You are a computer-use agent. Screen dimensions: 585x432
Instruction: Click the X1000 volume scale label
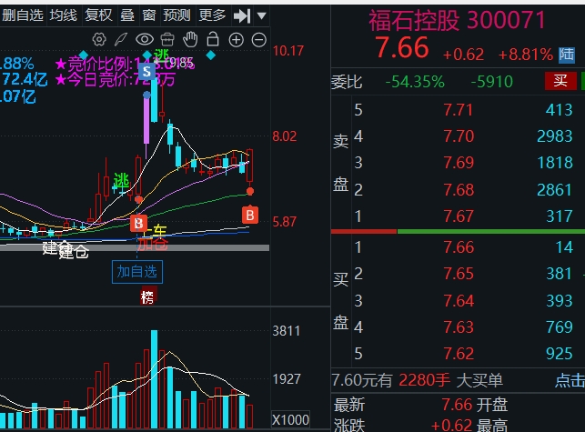[x=290, y=420]
